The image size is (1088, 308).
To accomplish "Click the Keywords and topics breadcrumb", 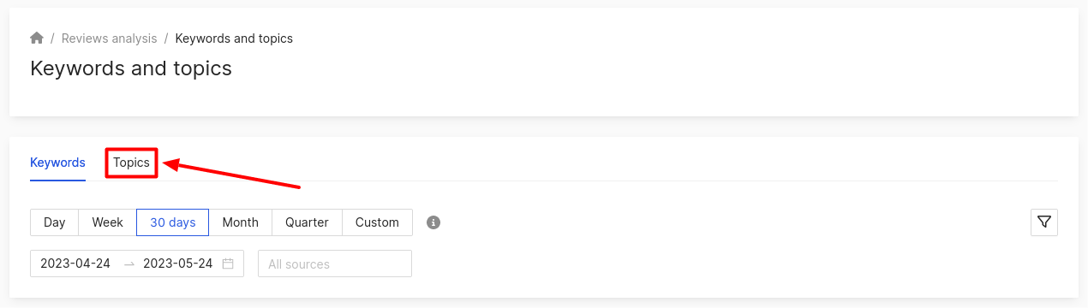I will click(234, 38).
